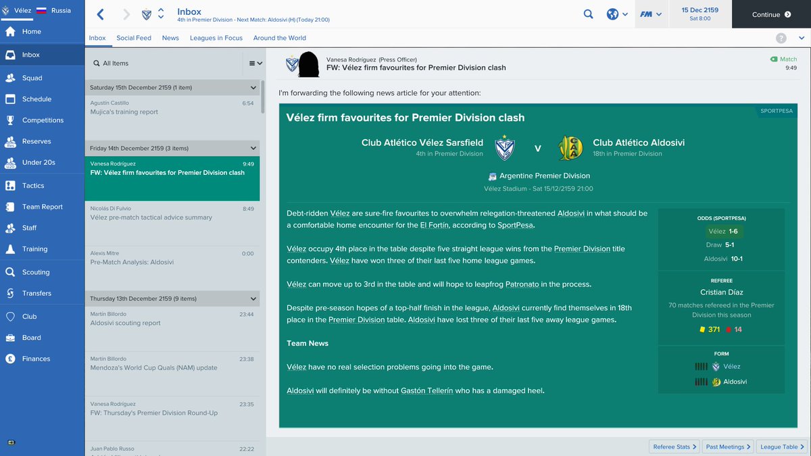The width and height of the screenshot is (811, 456).
Task: Open the Home sidebar icon
Action: point(10,32)
